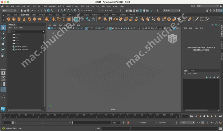223x131 pixels.
Task: Click the play backward button
Action: click(204, 116)
